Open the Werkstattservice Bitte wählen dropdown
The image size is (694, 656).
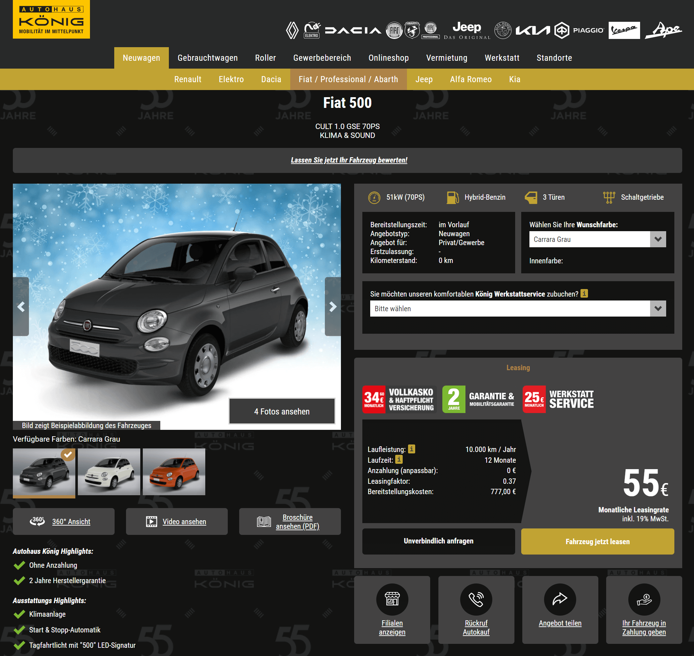click(x=518, y=308)
